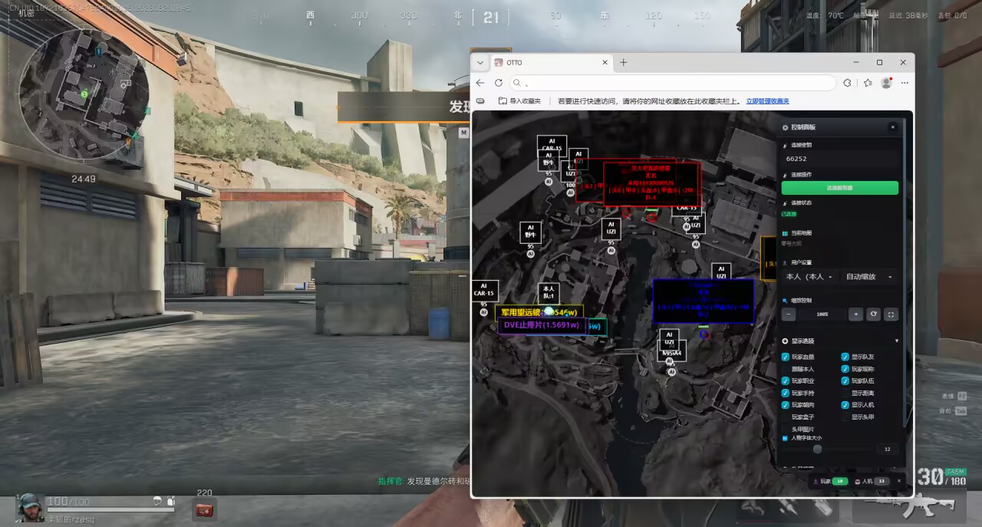Click the font size value 12
The image size is (982, 527).
(887, 449)
